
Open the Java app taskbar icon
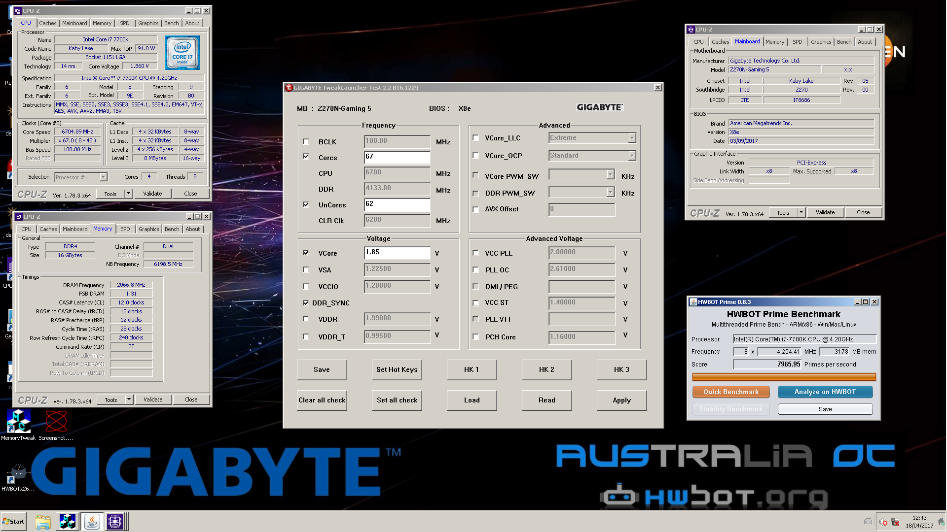click(92, 522)
